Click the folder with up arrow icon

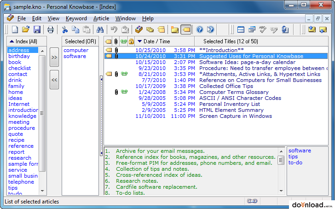tap(312, 29)
